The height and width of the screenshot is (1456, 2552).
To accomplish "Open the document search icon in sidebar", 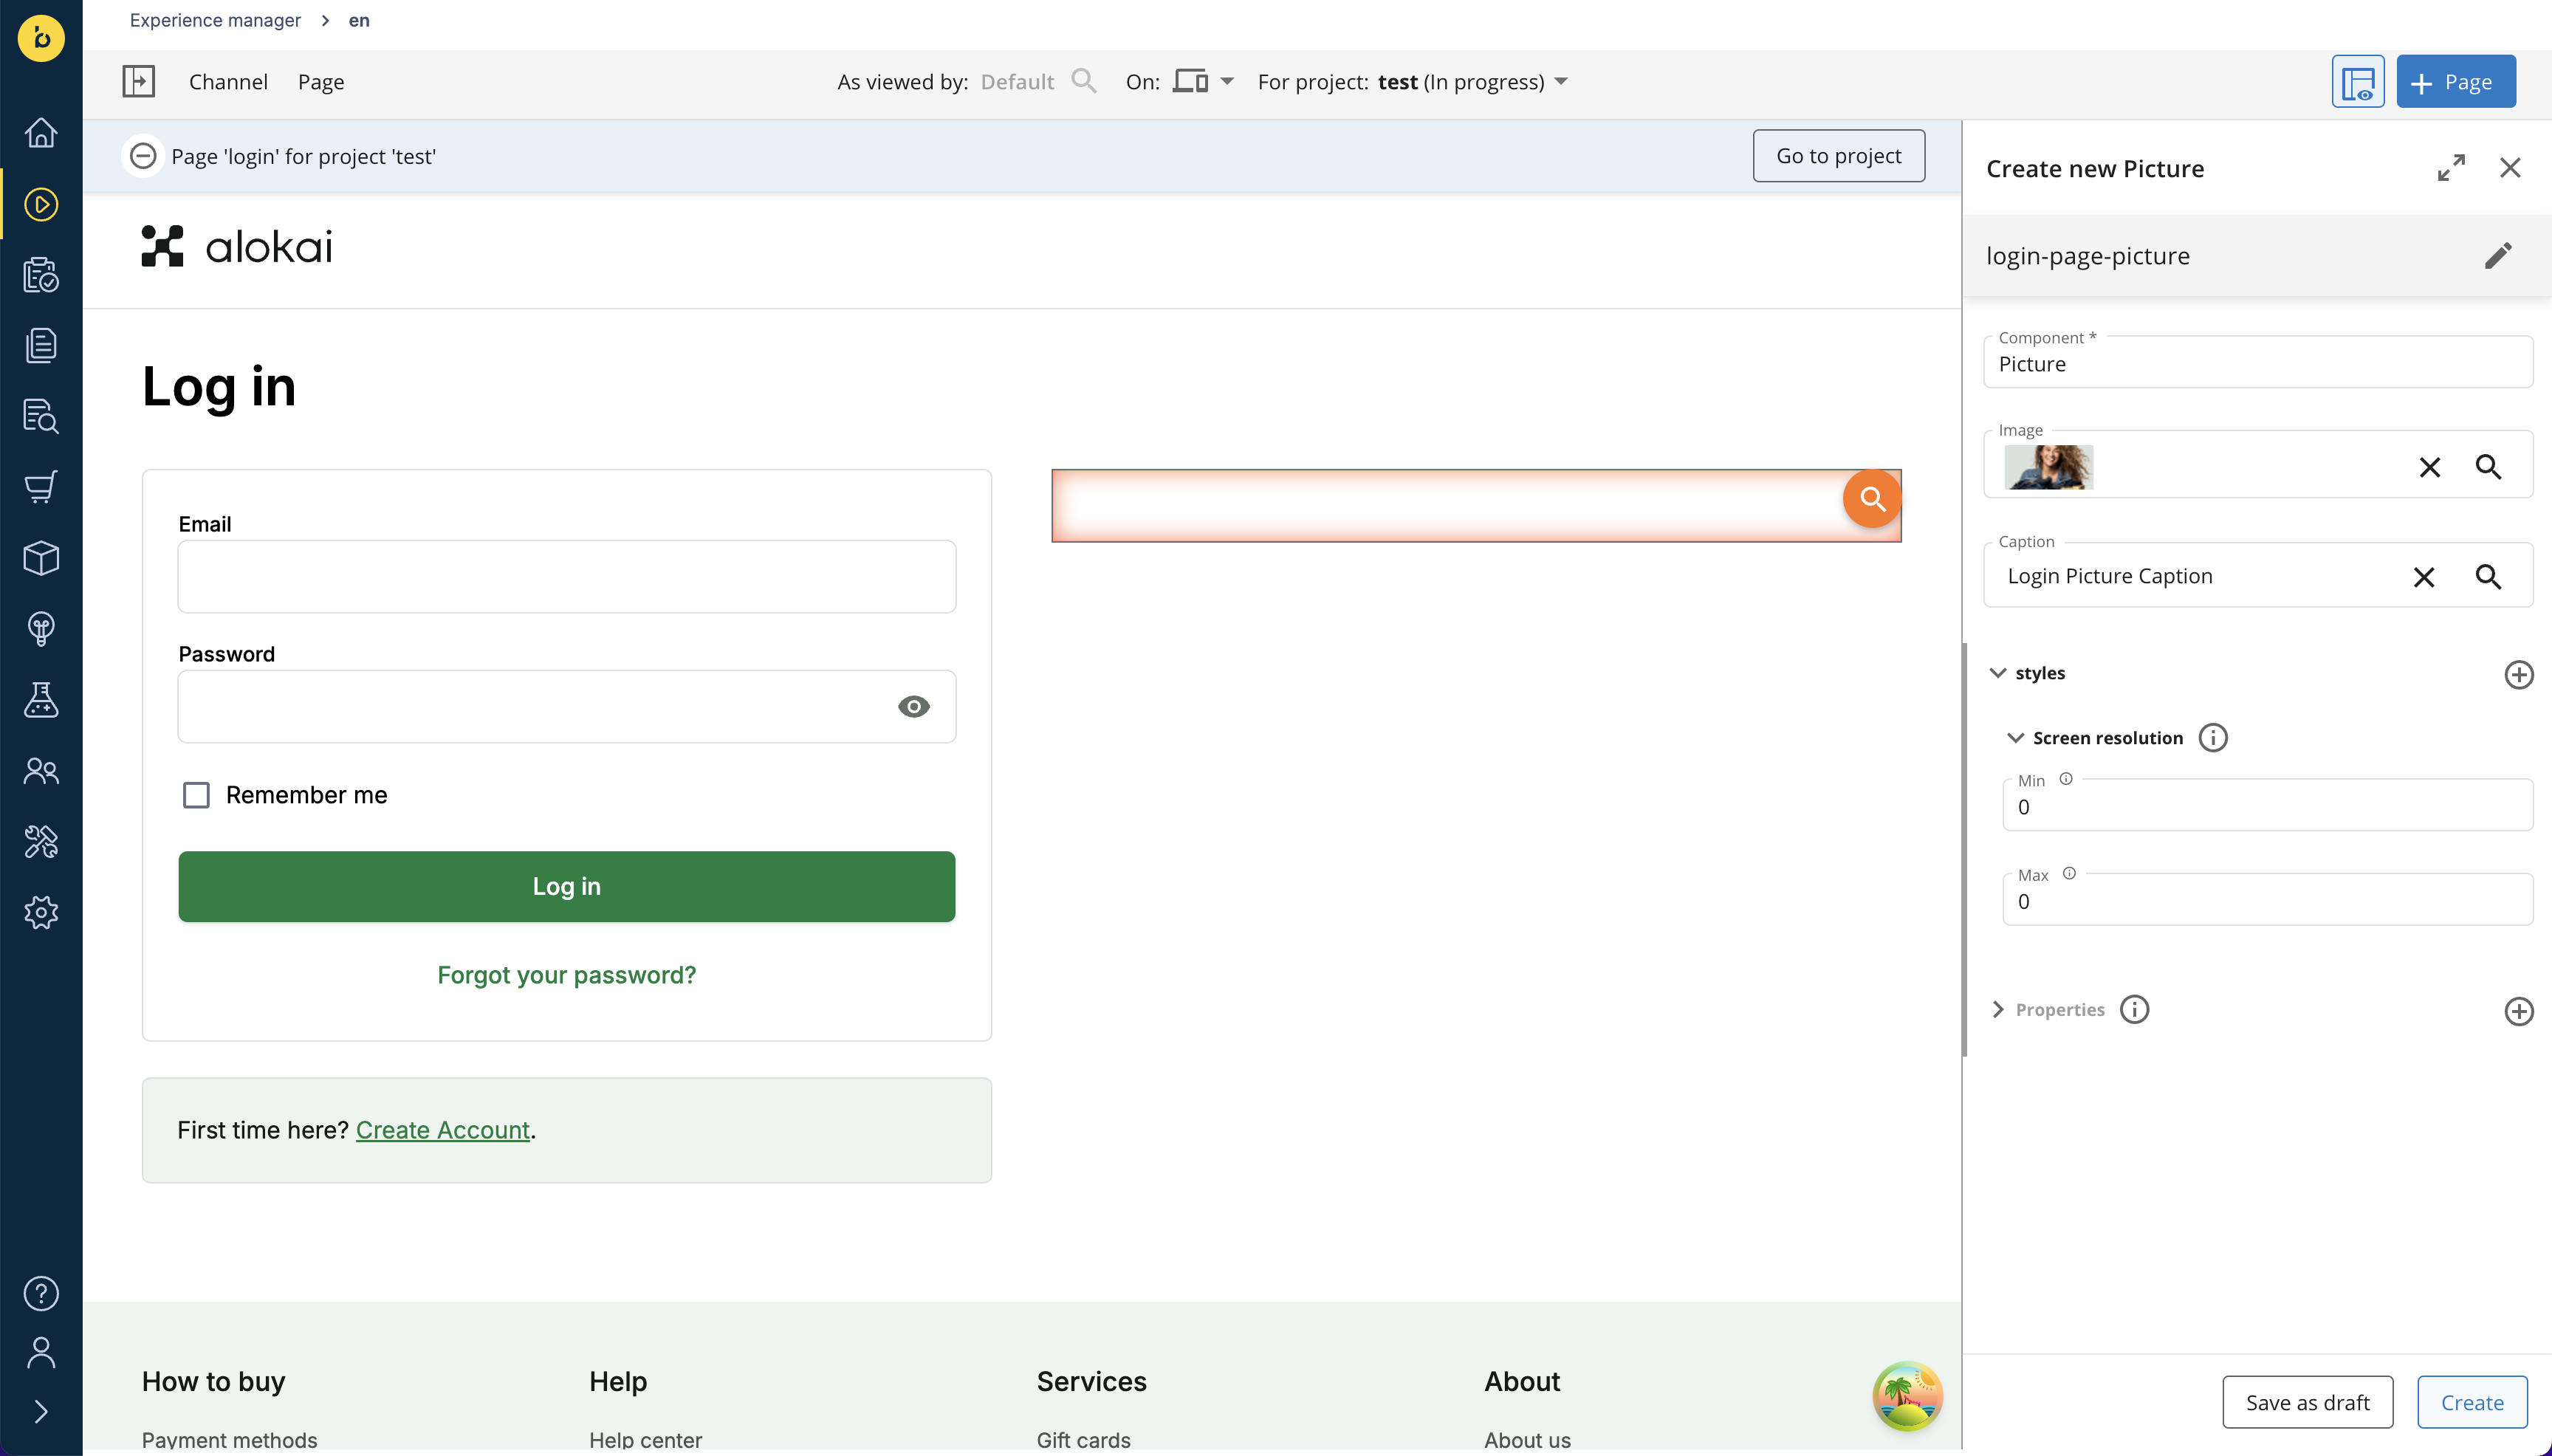I will tap(41, 416).
